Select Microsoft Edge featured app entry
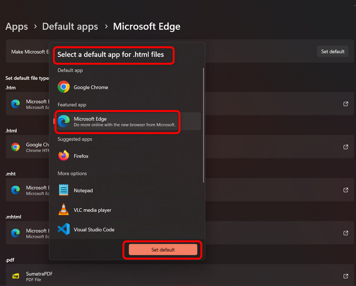 tap(127, 121)
